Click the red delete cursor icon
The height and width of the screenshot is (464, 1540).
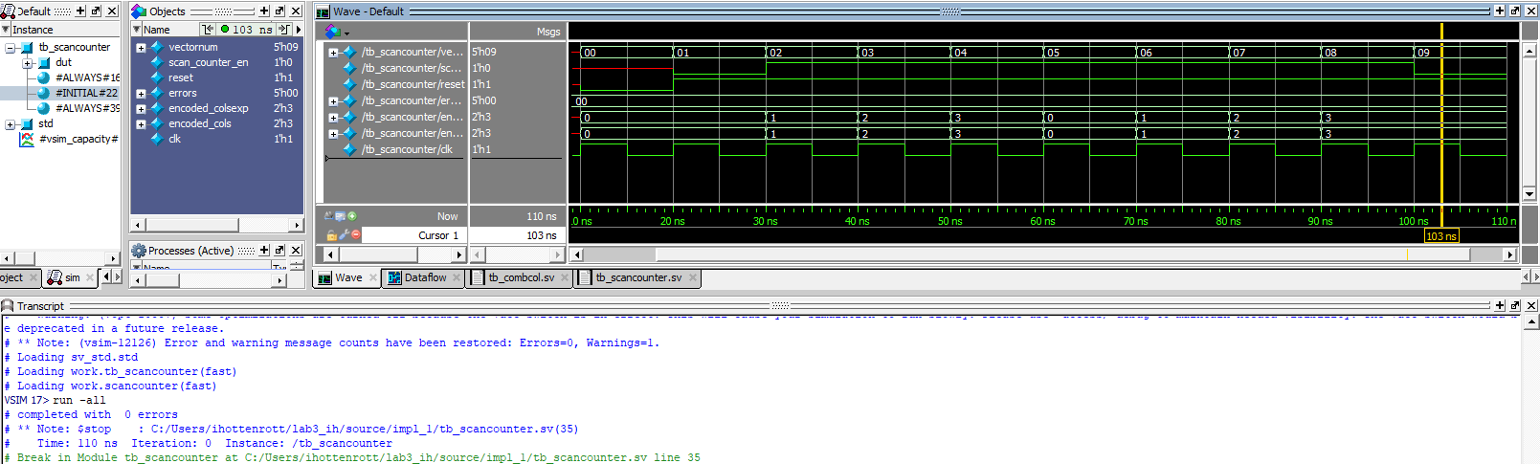(356, 235)
